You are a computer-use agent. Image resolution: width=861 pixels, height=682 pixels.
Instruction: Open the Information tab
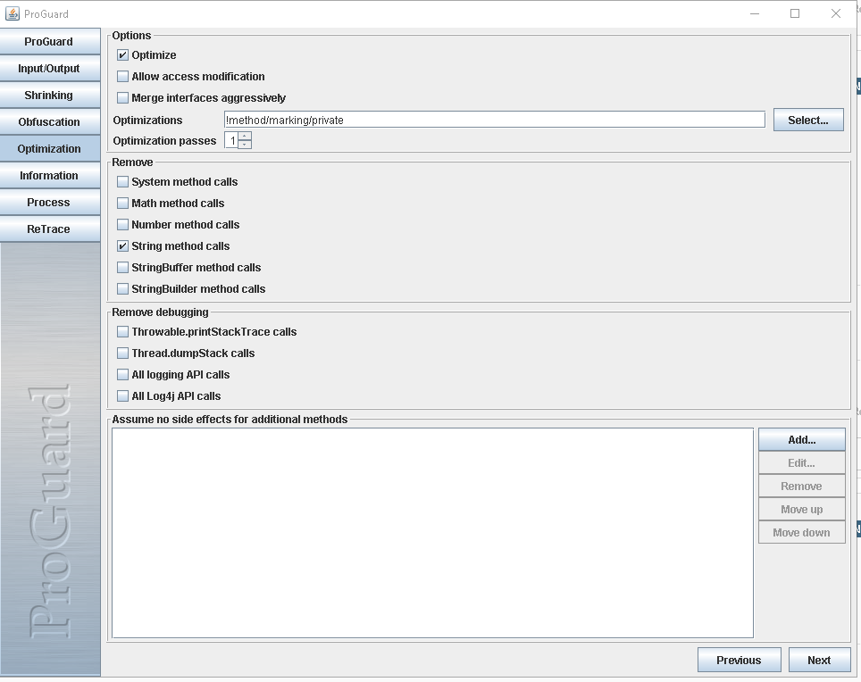tap(50, 176)
